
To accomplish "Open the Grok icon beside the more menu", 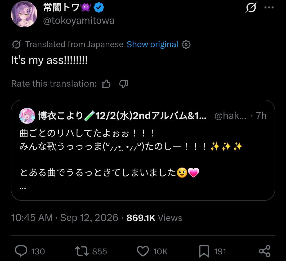I will 251,7.
